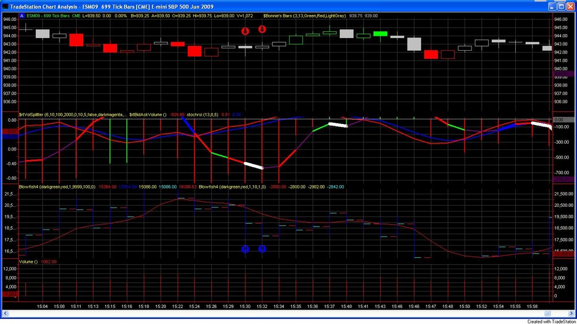Click the '15:30' time axis label

click(x=245, y=306)
